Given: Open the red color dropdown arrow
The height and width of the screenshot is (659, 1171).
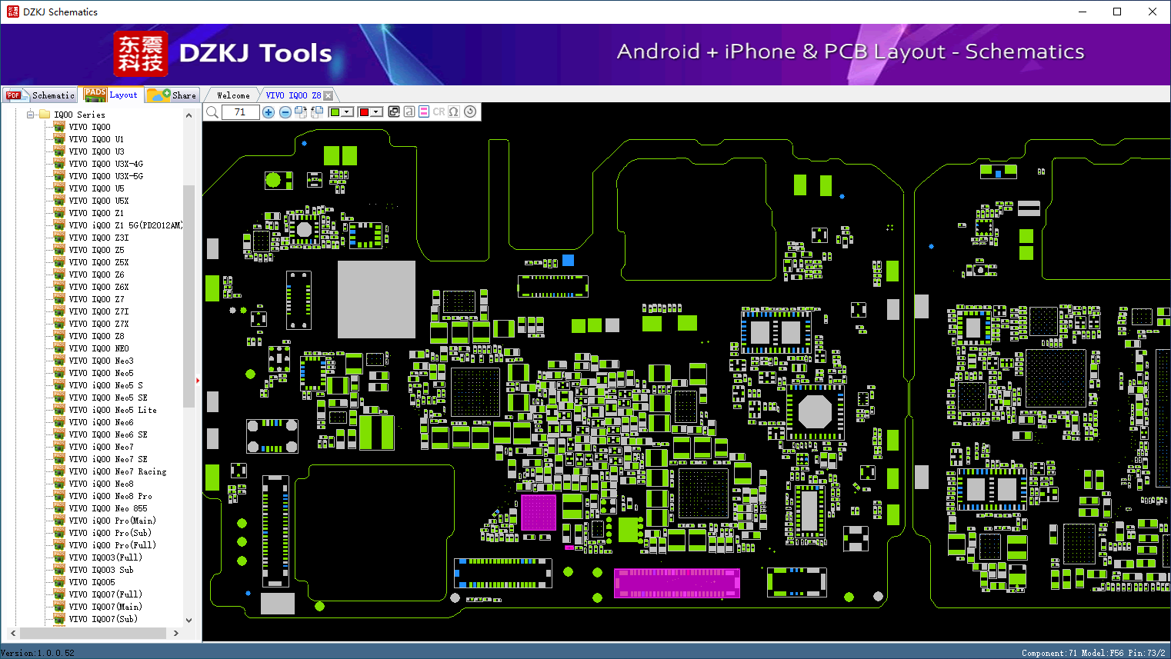Looking at the screenshot, I should [376, 112].
